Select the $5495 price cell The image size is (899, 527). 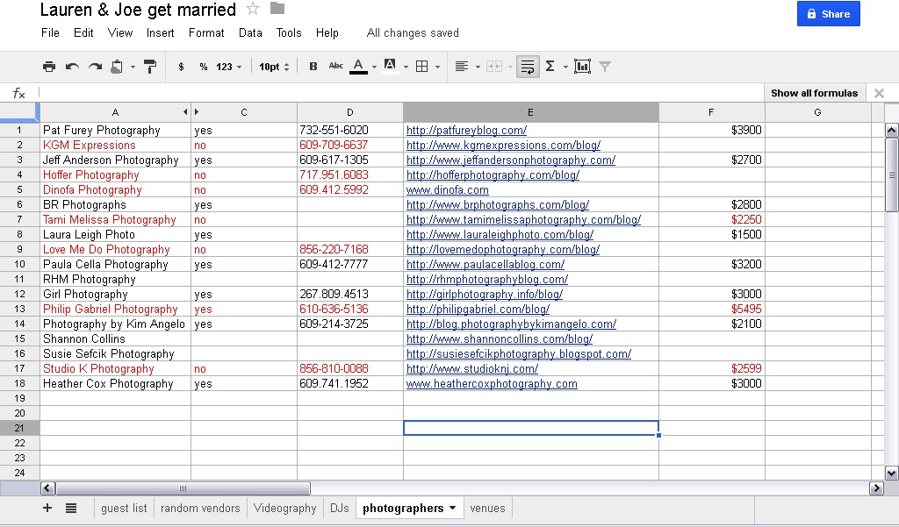coord(711,309)
